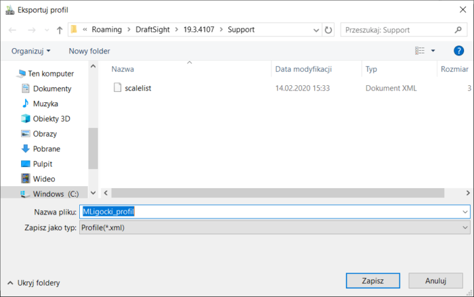Click the Dokumenty folder icon
Screen dimensions: 474x297
[x=26, y=88]
